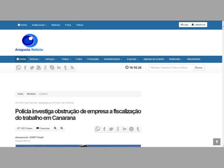This screenshot has width=224, height=168.
Task: Click the article photo below the byline
Action: [x=78, y=146]
